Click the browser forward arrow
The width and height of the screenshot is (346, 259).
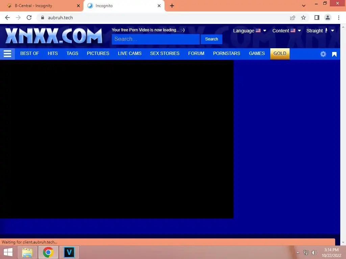18,18
